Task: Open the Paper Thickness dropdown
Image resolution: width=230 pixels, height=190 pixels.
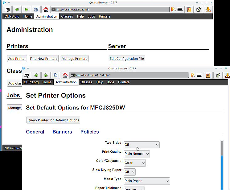Action: (x=134, y=188)
